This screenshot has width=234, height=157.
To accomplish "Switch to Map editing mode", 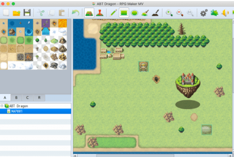I will (89, 13).
